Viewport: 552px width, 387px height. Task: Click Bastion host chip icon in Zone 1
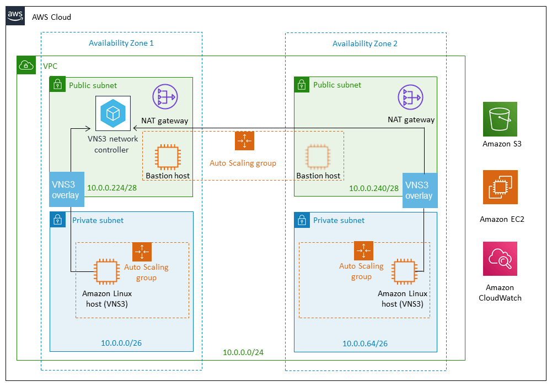[x=168, y=157]
